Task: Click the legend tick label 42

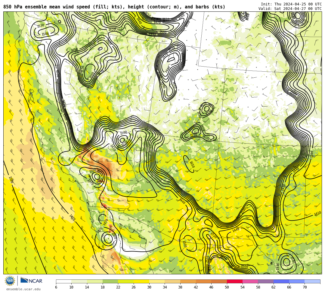Action: point(196,287)
